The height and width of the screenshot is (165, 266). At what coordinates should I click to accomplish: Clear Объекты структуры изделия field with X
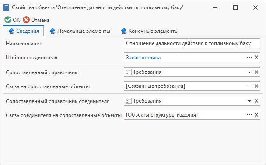click(x=256, y=115)
